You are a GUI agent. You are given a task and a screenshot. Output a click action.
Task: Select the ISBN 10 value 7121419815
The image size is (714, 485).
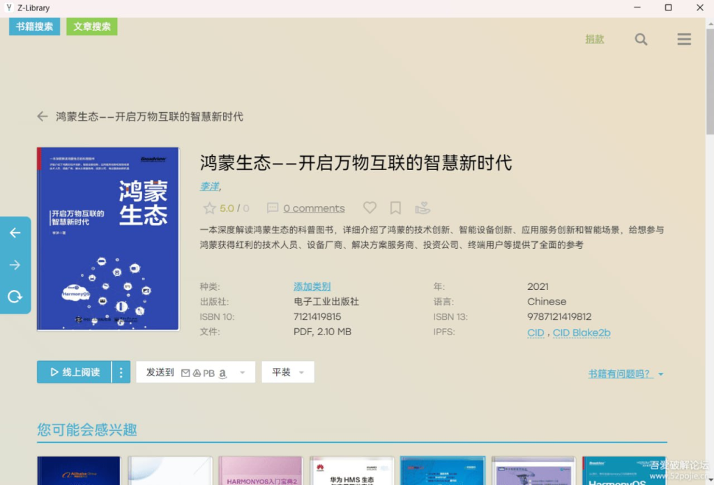317,316
